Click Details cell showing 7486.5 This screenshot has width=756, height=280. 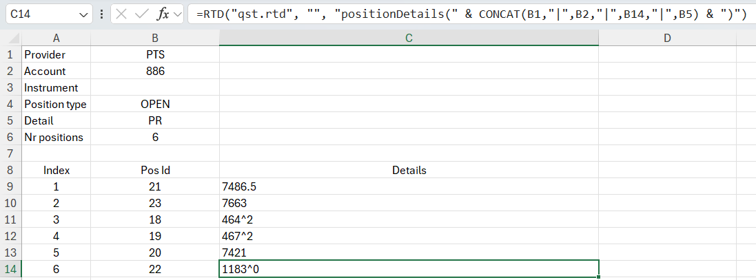click(x=409, y=186)
